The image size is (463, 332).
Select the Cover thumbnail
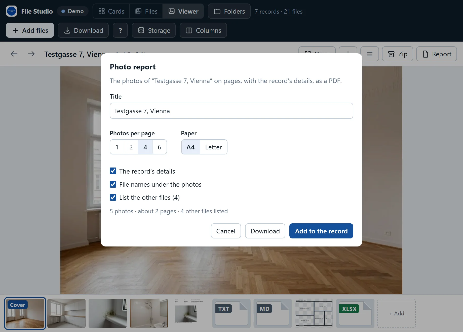[25, 313]
